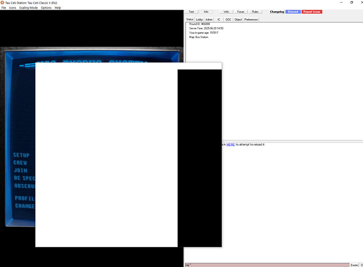Click the Rules button
This screenshot has width=363, height=267.
(255, 12)
